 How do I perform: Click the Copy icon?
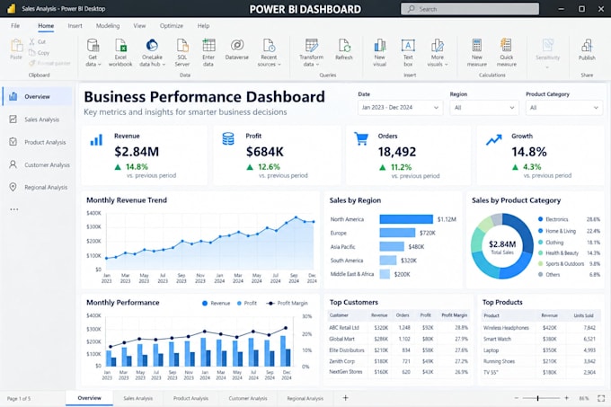click(32, 53)
